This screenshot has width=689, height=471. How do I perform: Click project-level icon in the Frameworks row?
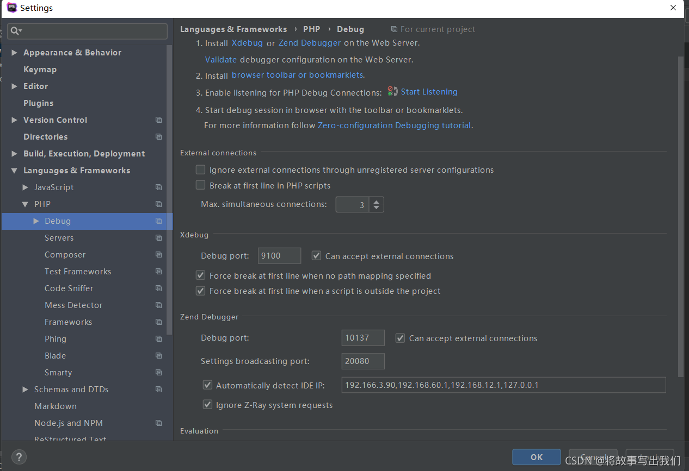pos(158,322)
